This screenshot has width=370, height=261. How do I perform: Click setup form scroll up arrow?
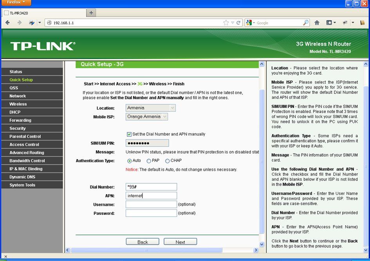click(262, 64)
